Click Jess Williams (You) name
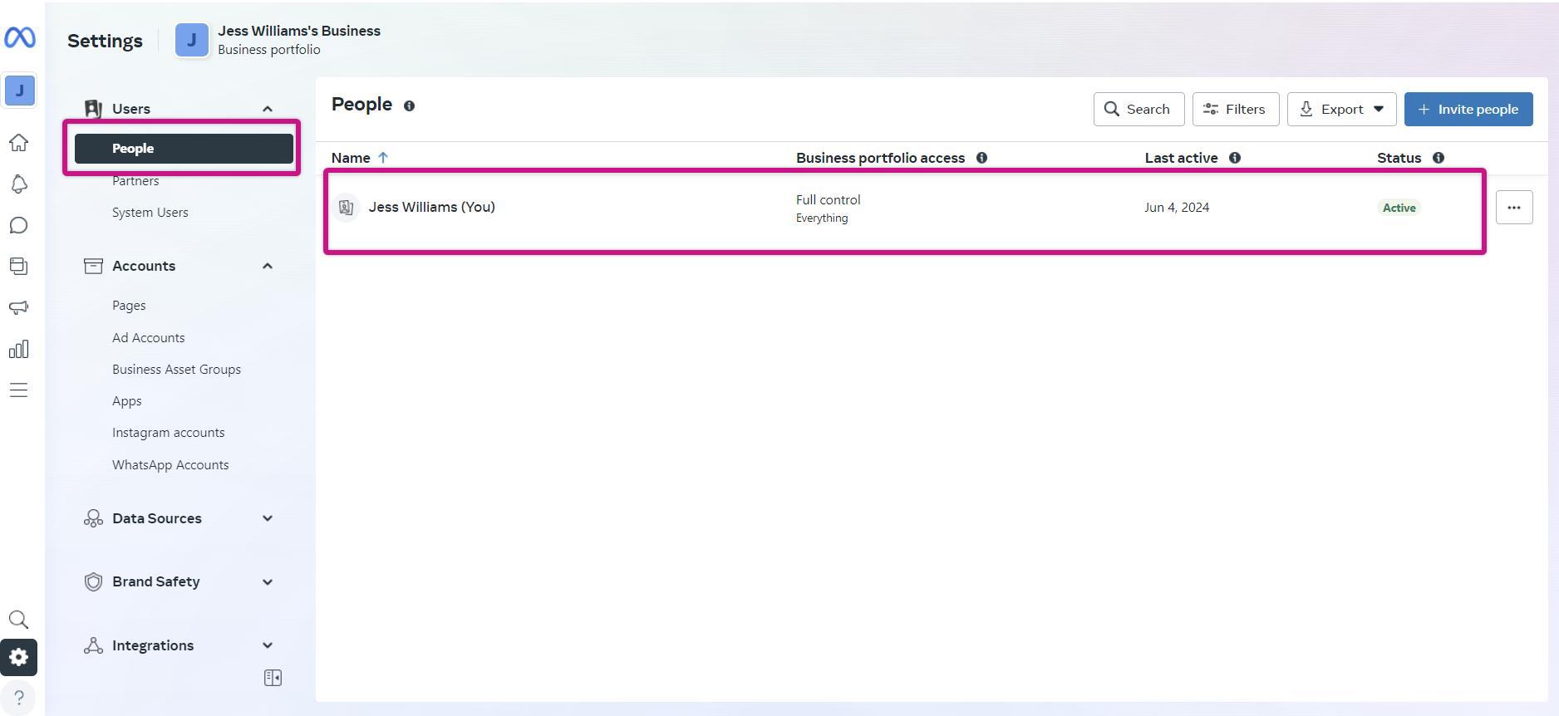Viewport: 1559px width, 716px height. tap(432, 207)
